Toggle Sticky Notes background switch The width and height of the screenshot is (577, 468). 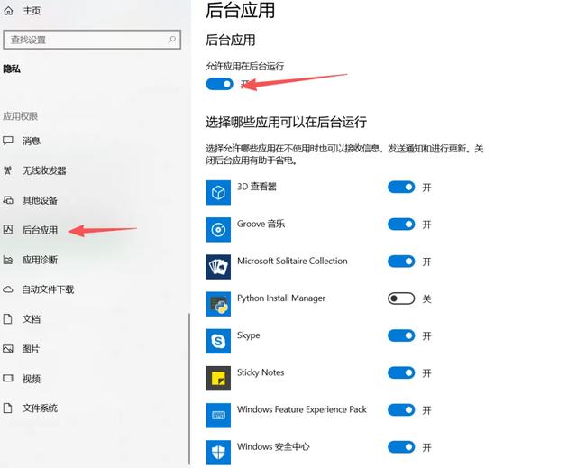click(401, 372)
